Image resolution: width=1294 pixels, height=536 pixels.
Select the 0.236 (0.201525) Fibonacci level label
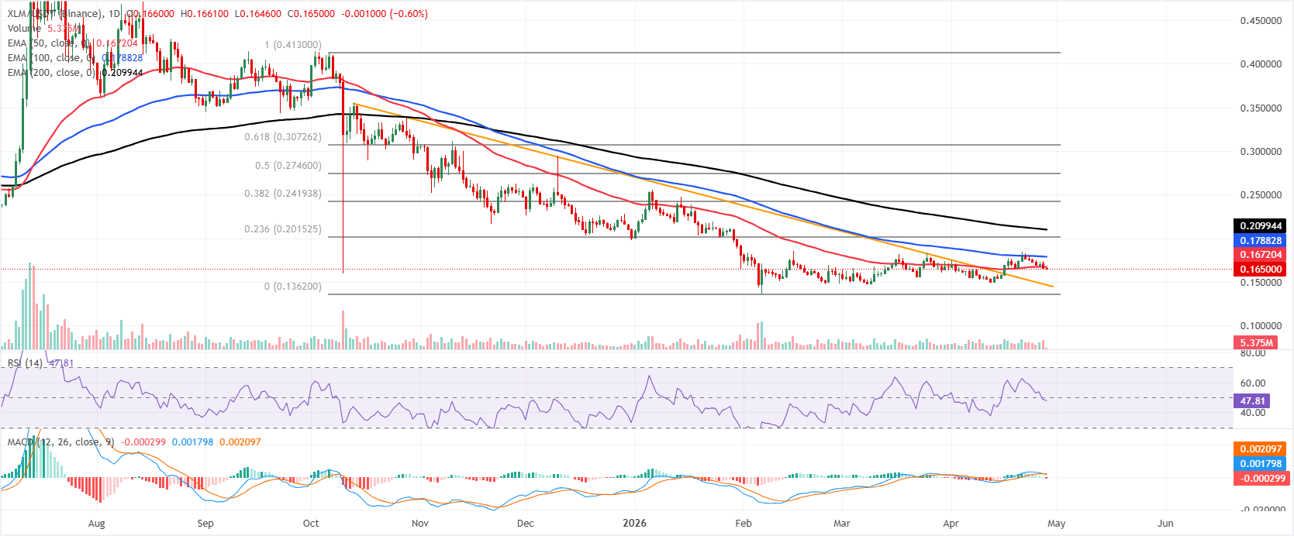282,229
